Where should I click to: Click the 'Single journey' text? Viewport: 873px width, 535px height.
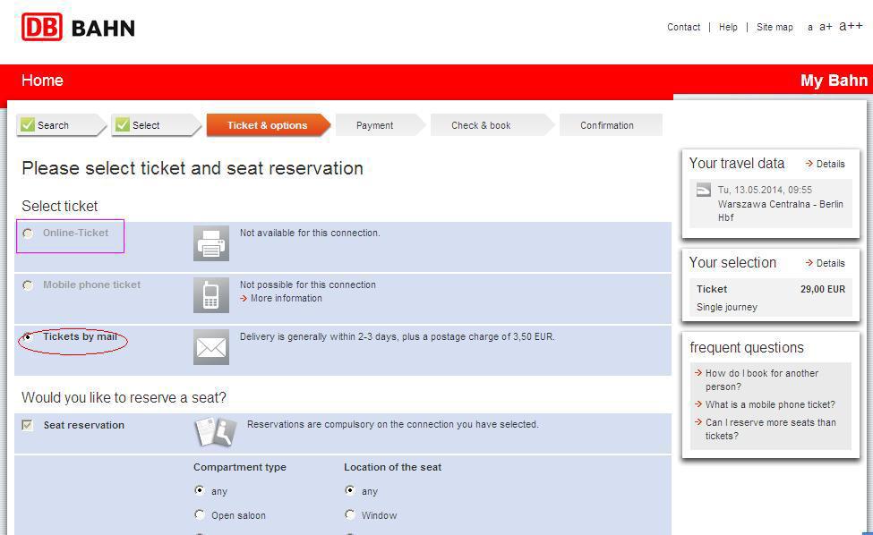(x=726, y=307)
